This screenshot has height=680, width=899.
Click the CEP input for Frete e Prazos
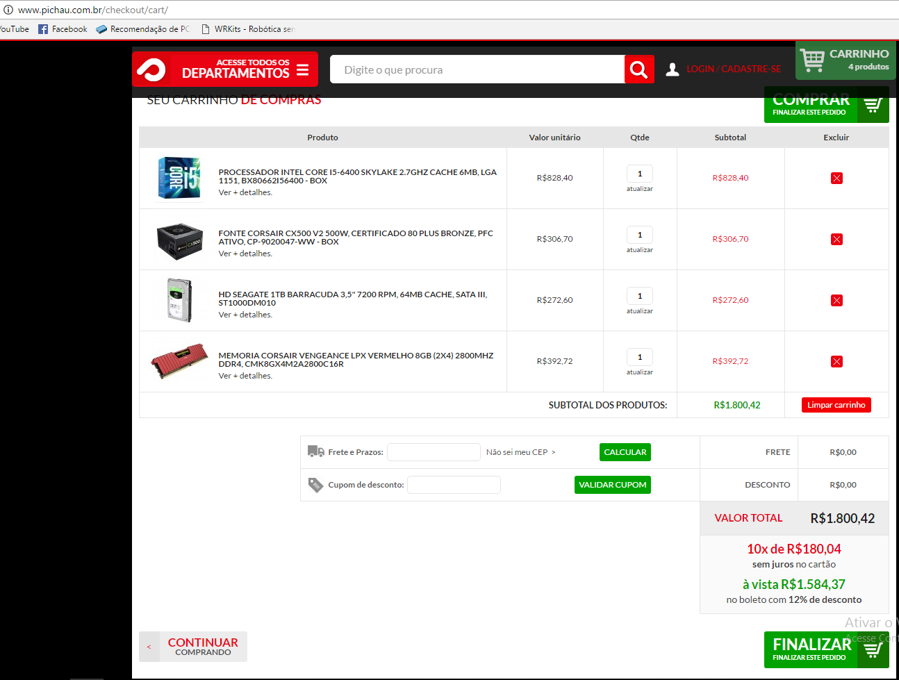[x=434, y=452]
